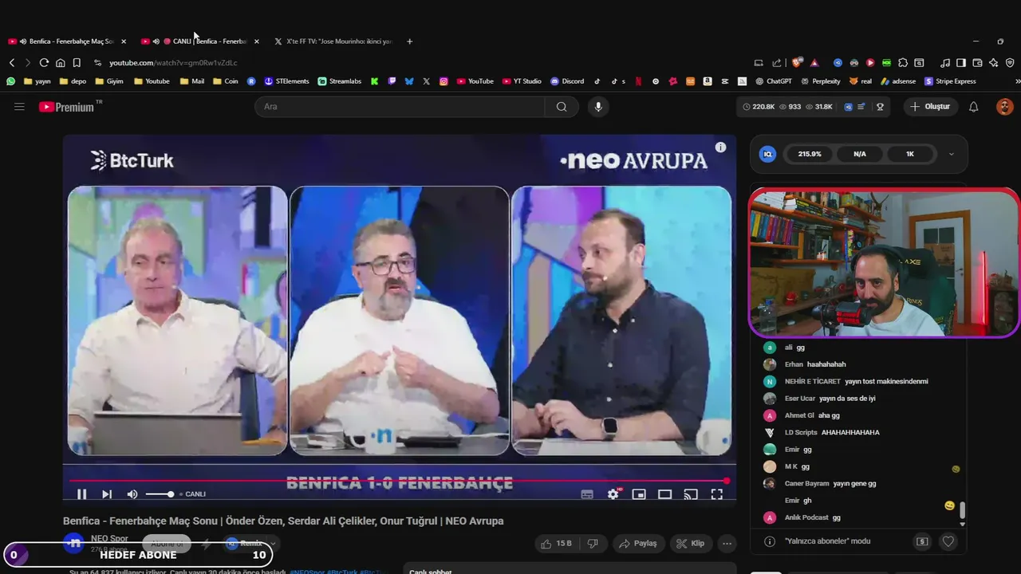Click the 220.8K stat in the vidIQ bar

[759, 106]
